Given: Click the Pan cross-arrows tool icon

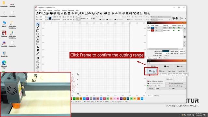Looking at the screenshot, I should [73, 13].
